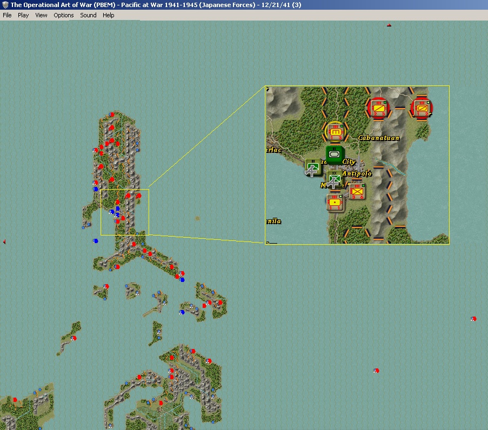
Task: Select Japanese infantry counter marked 3-6
Action: (x=357, y=191)
